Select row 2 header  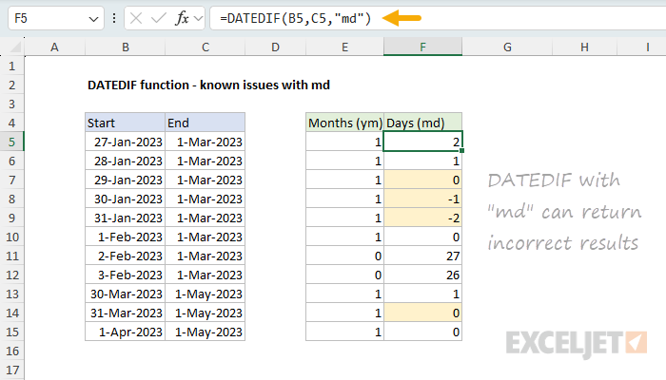tap(11, 85)
